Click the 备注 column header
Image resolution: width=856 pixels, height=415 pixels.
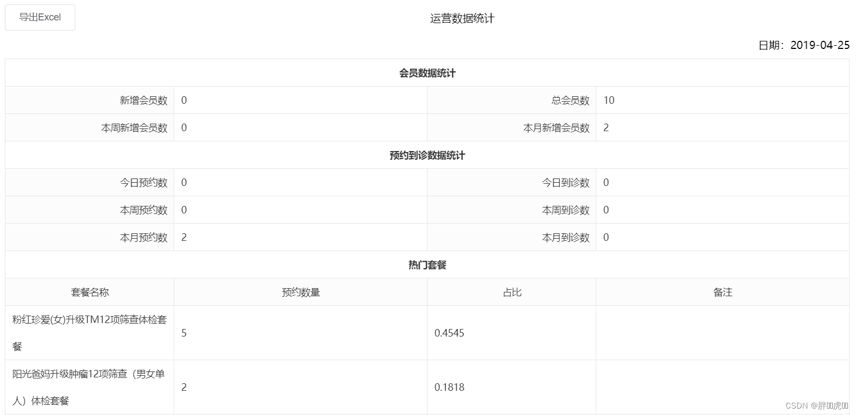[723, 292]
